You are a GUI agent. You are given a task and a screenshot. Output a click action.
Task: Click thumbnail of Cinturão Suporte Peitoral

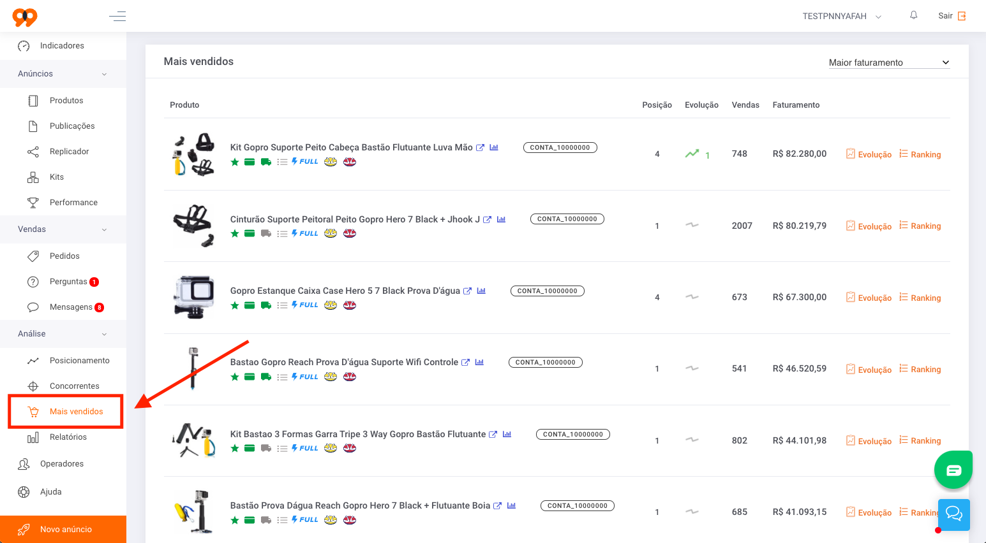coord(193,226)
